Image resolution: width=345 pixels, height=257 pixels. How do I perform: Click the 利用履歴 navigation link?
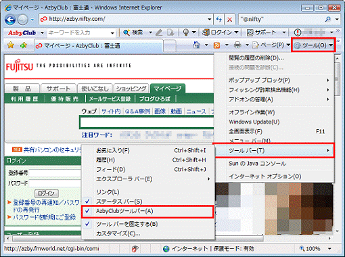(x=24, y=99)
